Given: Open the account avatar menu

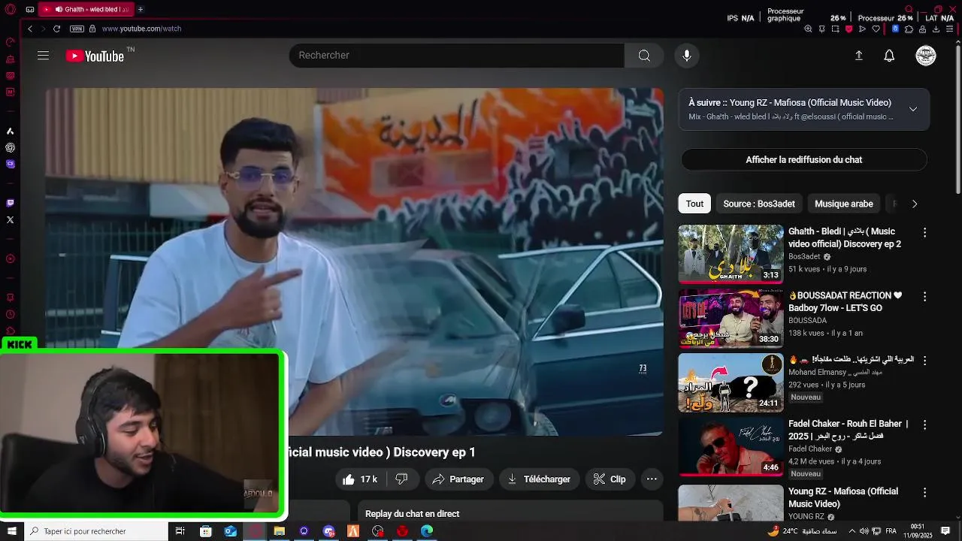Looking at the screenshot, I should coord(926,56).
